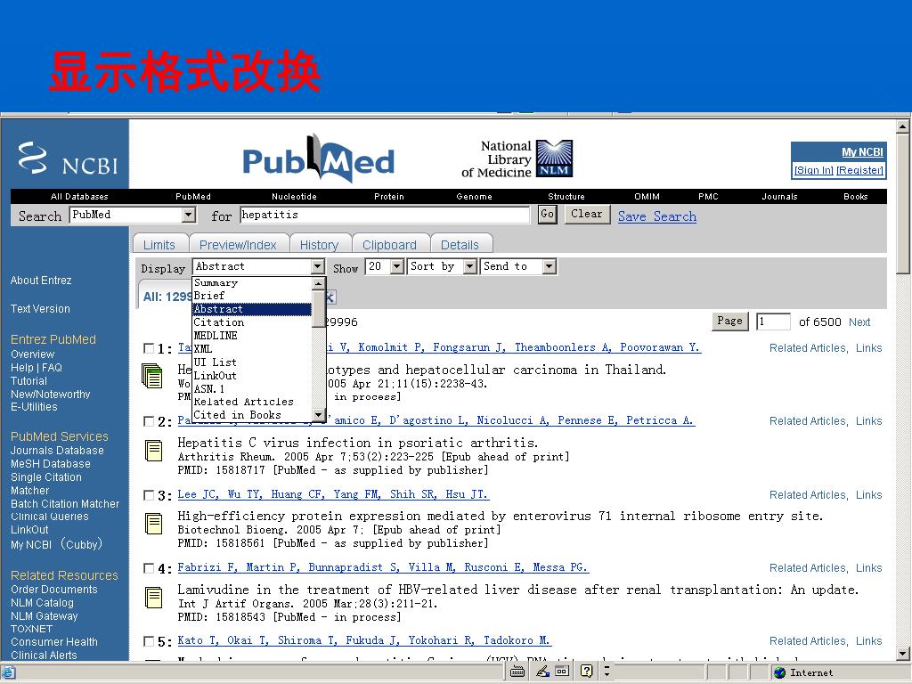Click the Clear button
912x684 pixels.
click(587, 214)
